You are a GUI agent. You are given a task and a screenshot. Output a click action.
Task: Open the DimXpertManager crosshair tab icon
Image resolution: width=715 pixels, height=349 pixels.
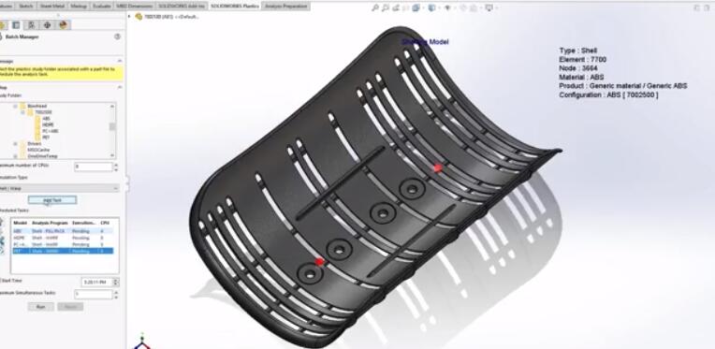pos(47,25)
